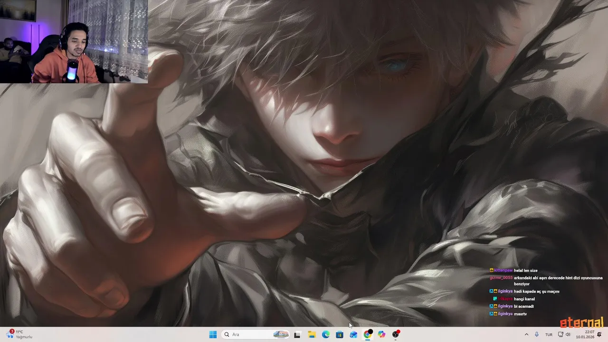Open the volume speaker icon
The image size is (608, 342).
click(x=568, y=334)
